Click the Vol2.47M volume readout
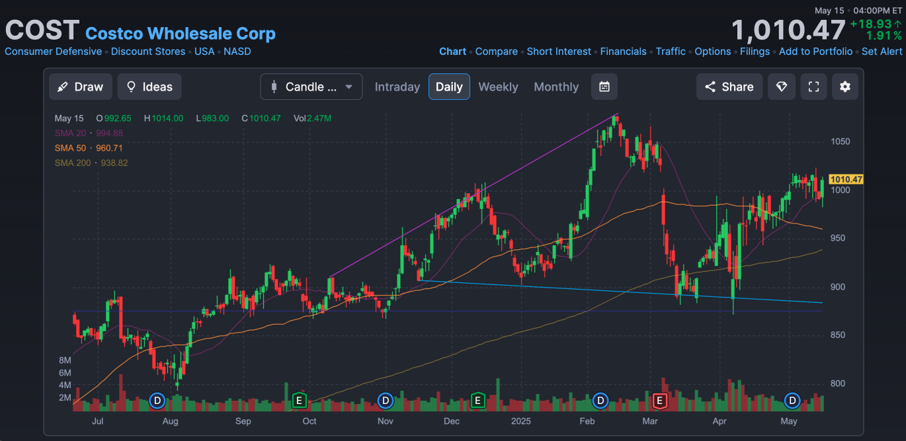This screenshot has width=906, height=441. [x=313, y=118]
